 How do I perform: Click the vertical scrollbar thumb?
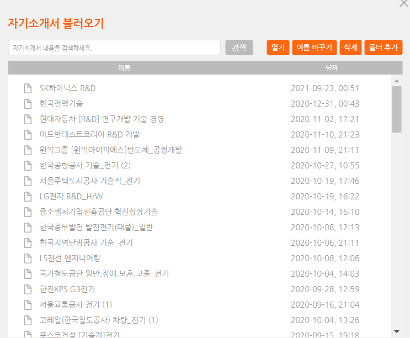[x=397, y=109]
